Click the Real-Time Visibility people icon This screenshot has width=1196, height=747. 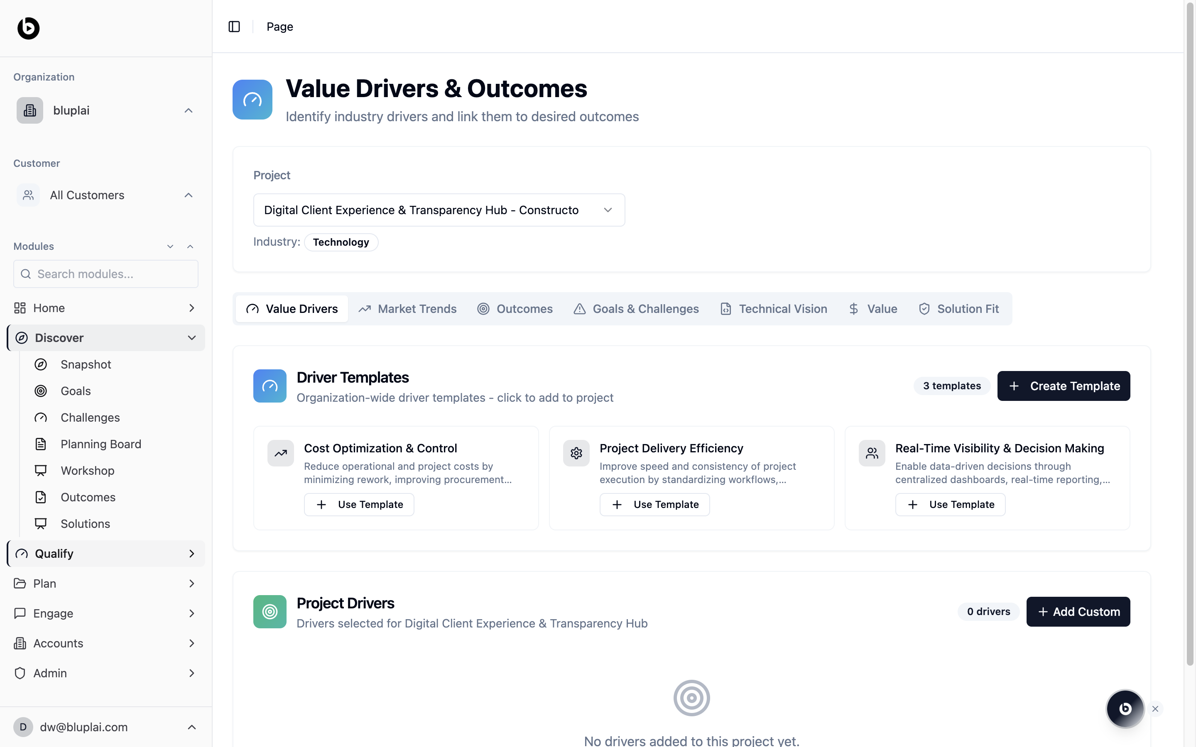pos(872,453)
